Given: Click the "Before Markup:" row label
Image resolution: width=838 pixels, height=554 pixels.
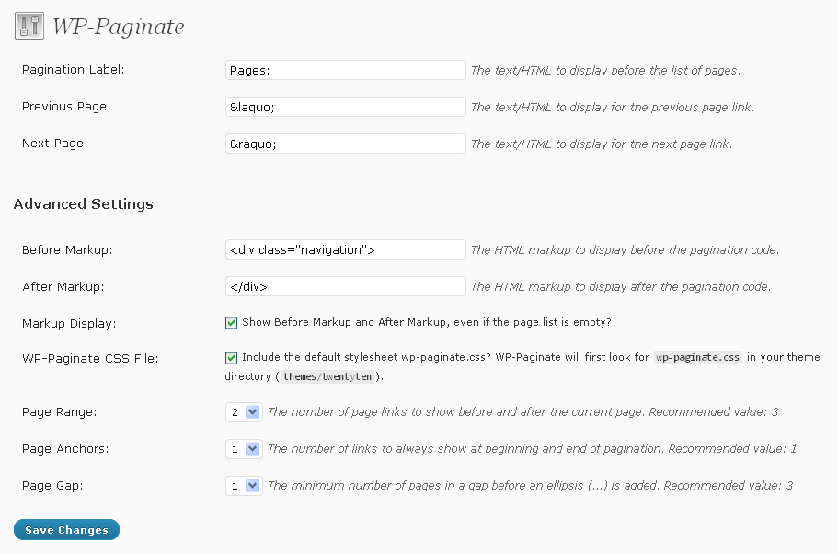Looking at the screenshot, I should pos(67,249).
